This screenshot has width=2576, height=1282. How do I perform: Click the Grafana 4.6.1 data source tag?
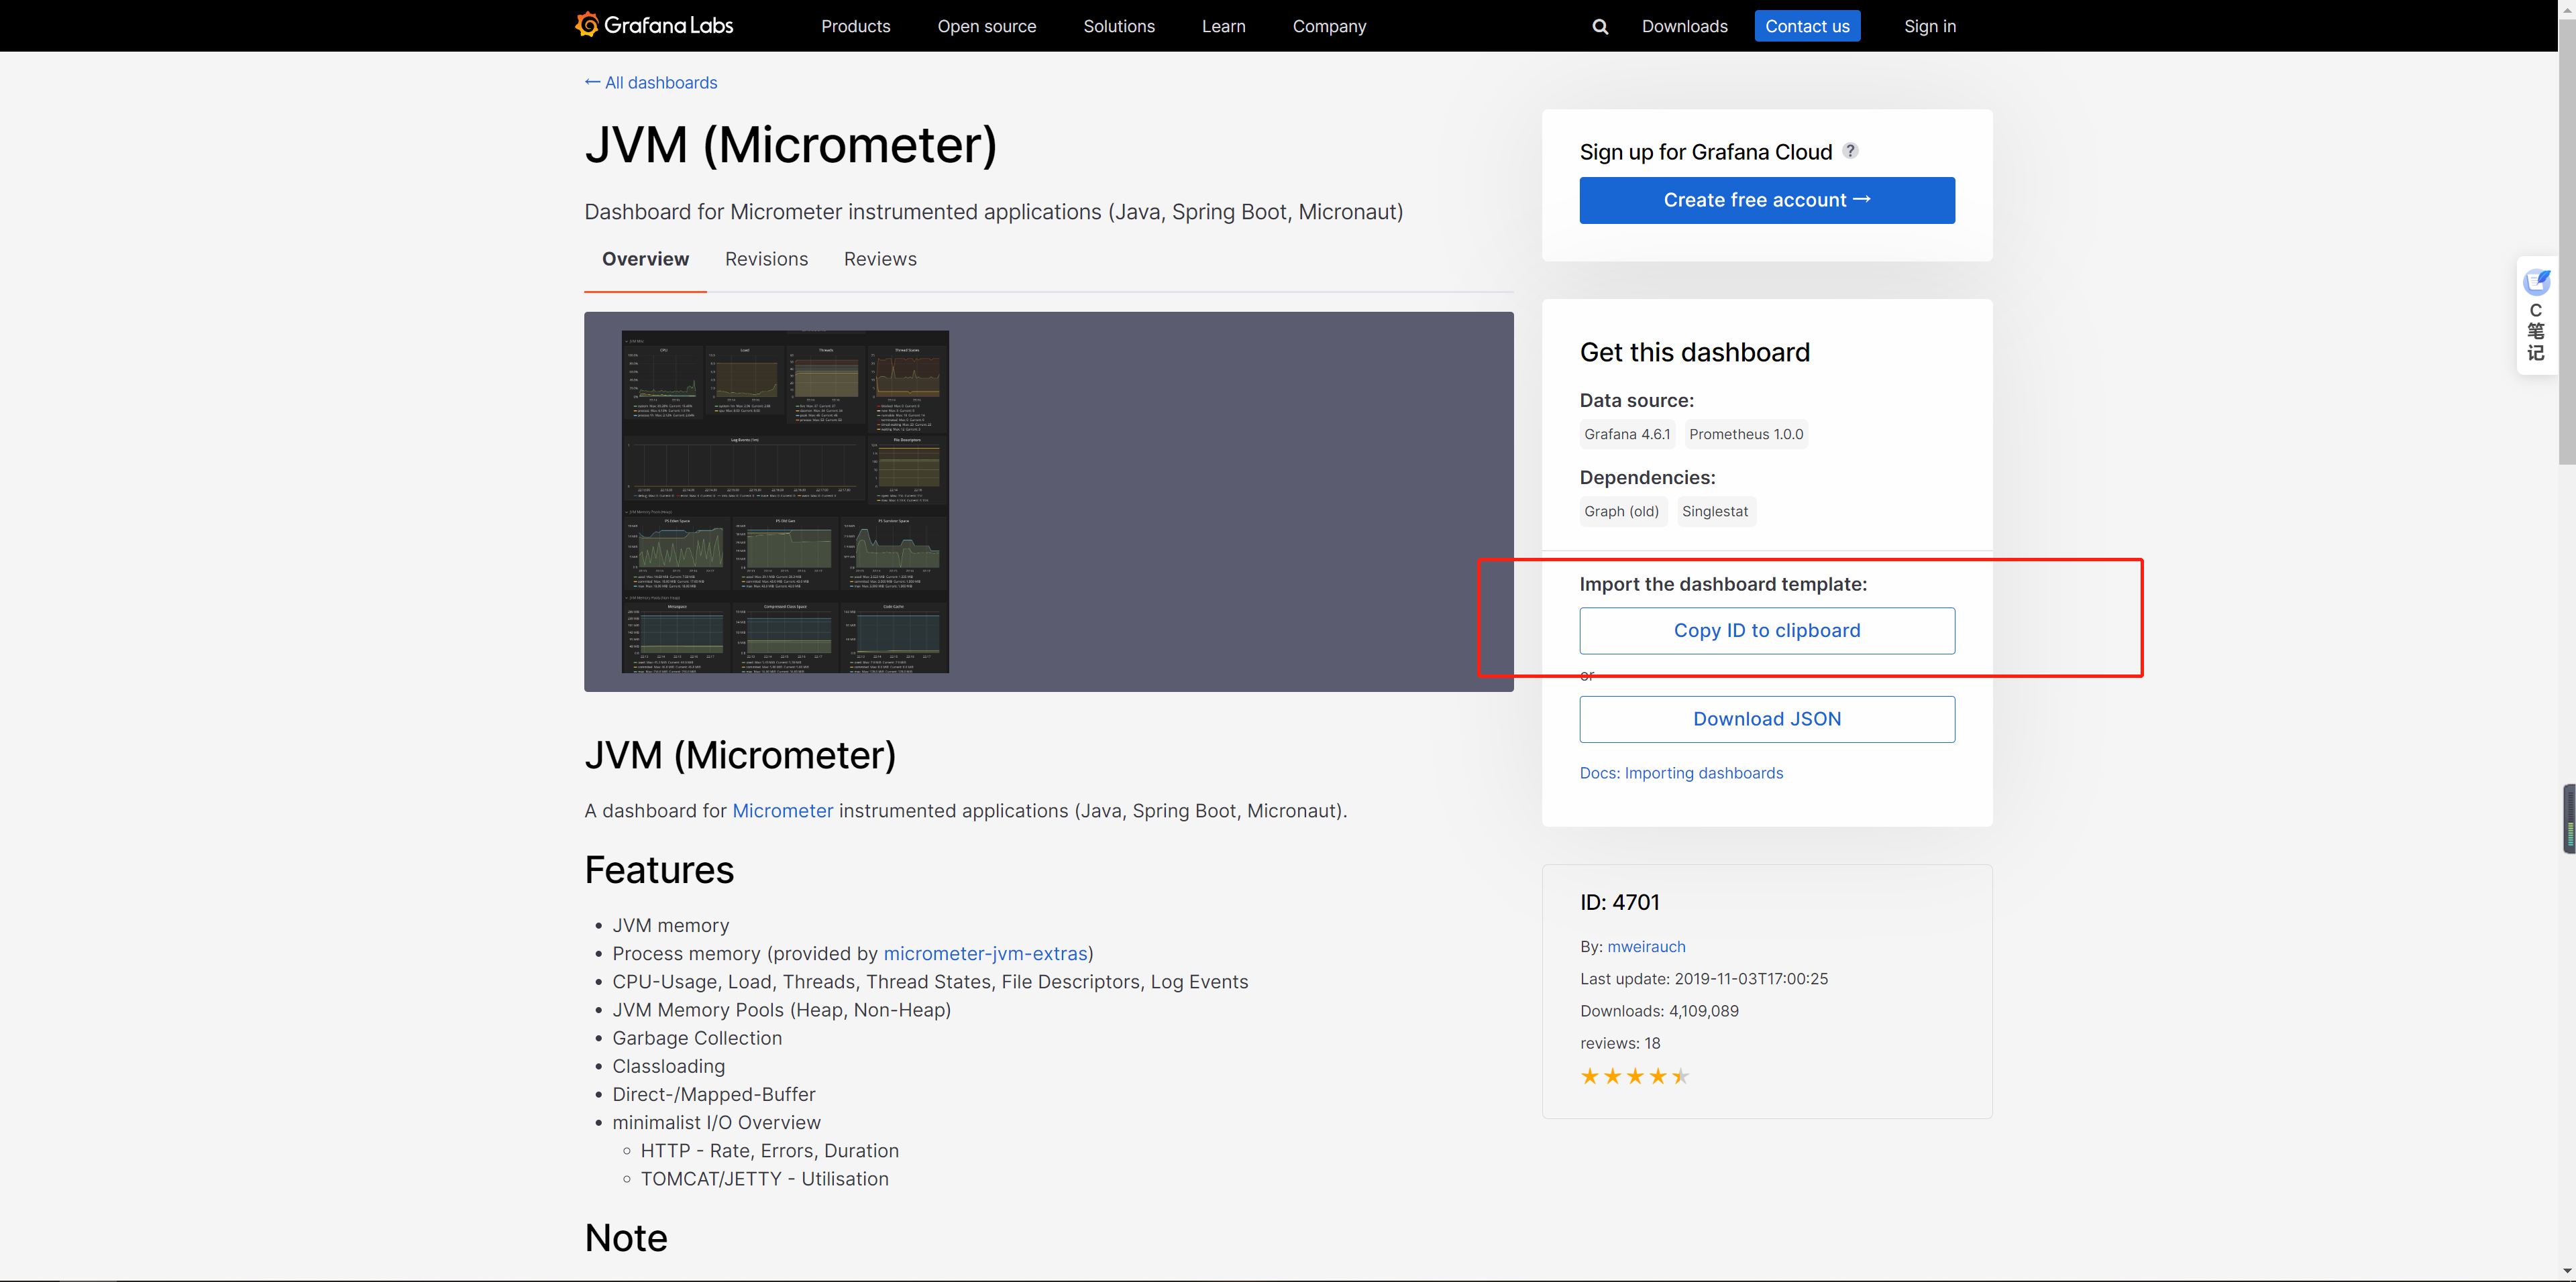pos(1627,434)
